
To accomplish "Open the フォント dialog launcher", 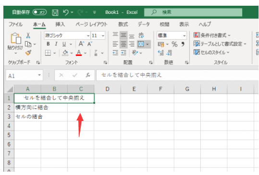I will pyautogui.click(x=105, y=63).
